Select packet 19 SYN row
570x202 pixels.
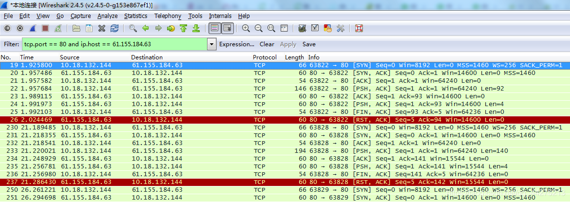[x=285, y=65]
